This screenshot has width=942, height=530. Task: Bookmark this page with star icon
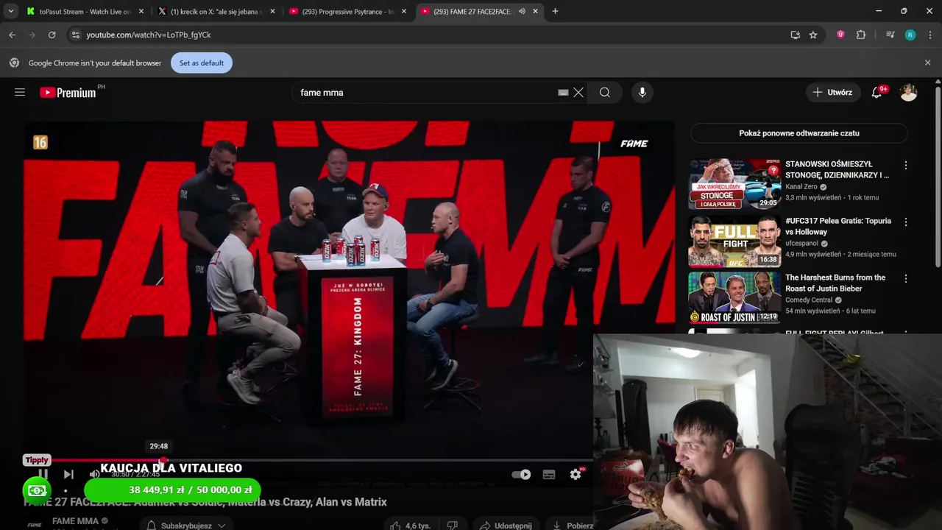point(813,35)
